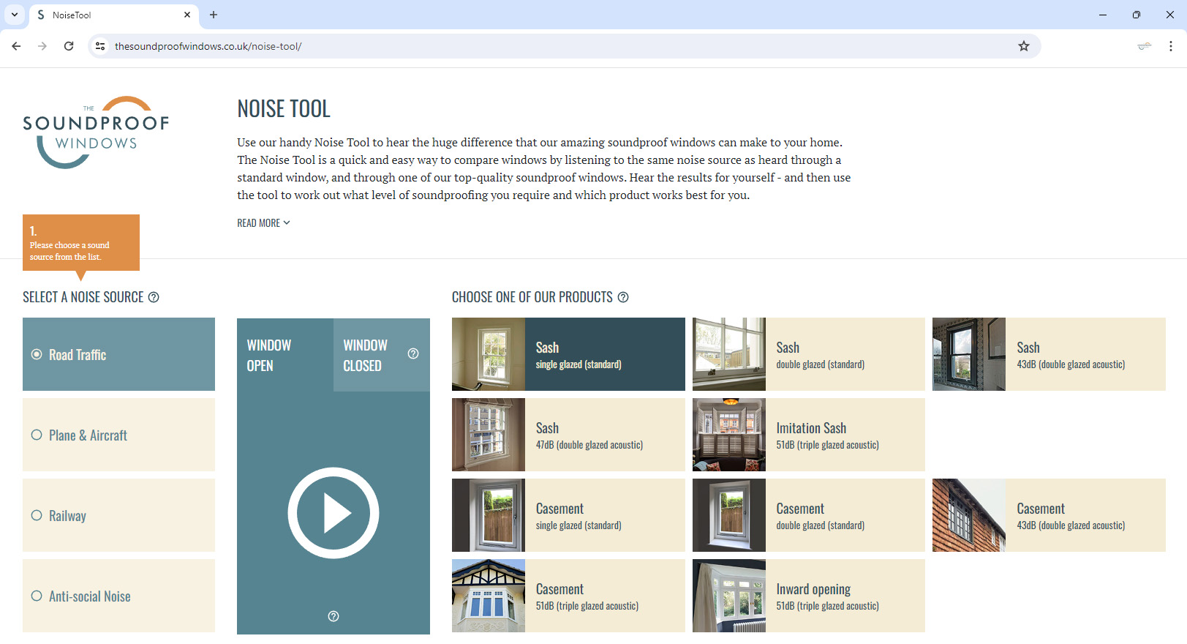Click the Inward opening 51dB window thumbnail

(728, 596)
